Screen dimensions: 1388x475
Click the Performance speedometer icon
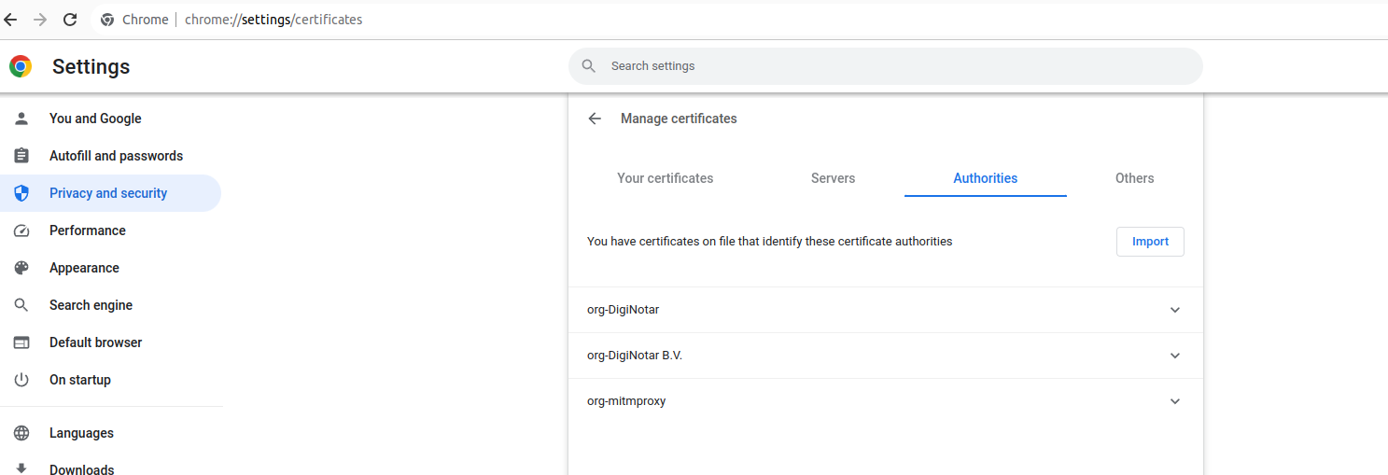[21, 231]
